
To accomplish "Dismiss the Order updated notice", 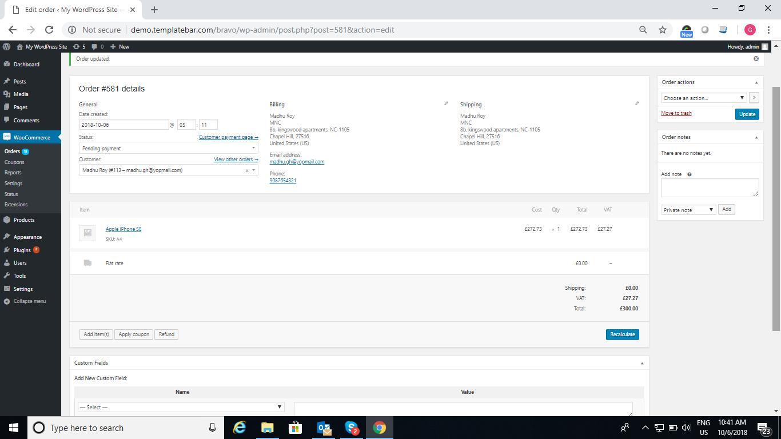I will point(756,59).
